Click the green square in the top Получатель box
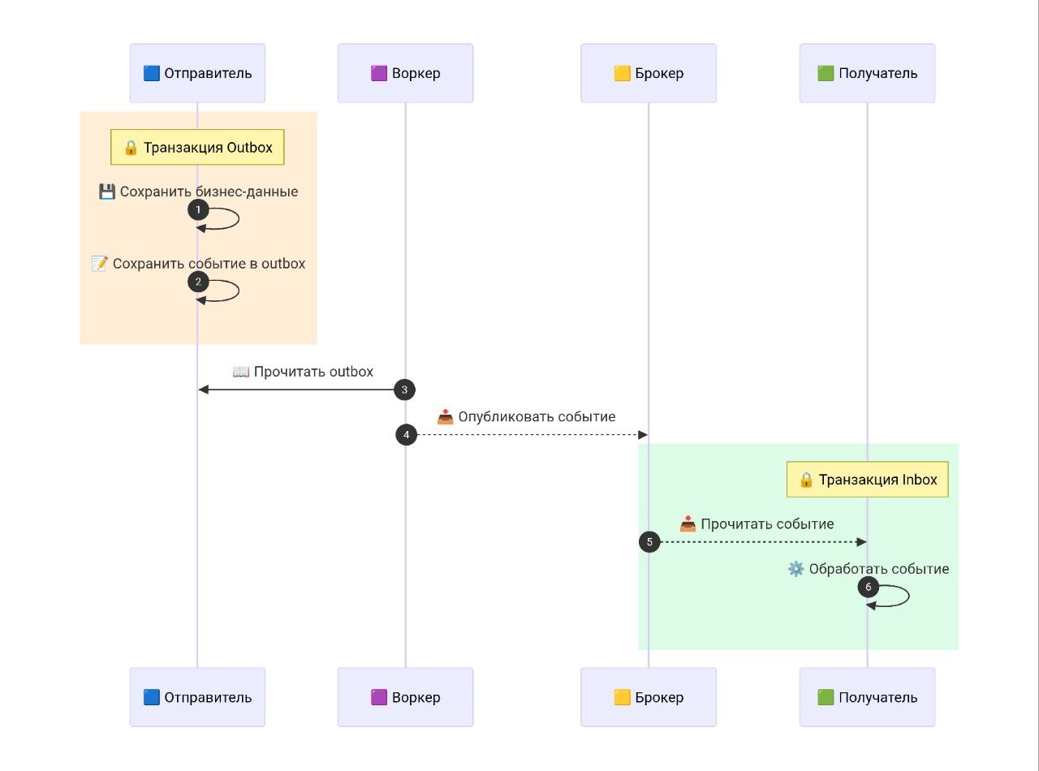Screen dimensions: 1039x771 click(x=826, y=73)
